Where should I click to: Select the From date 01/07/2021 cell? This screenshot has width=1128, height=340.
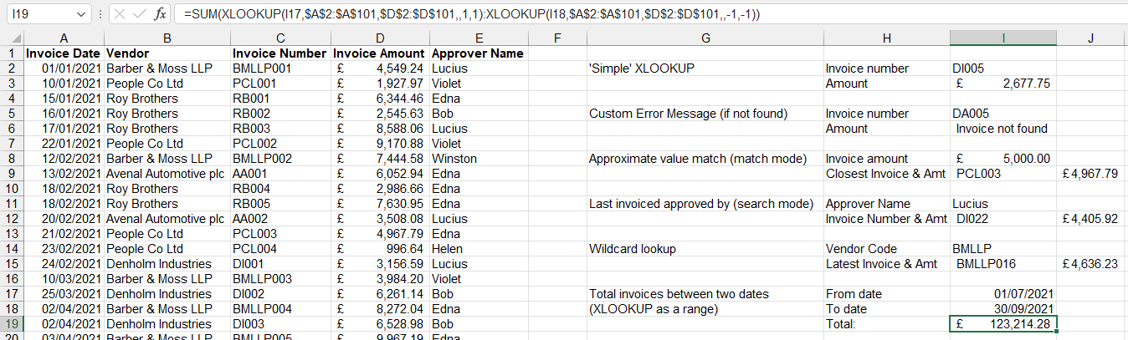[x=1002, y=294]
